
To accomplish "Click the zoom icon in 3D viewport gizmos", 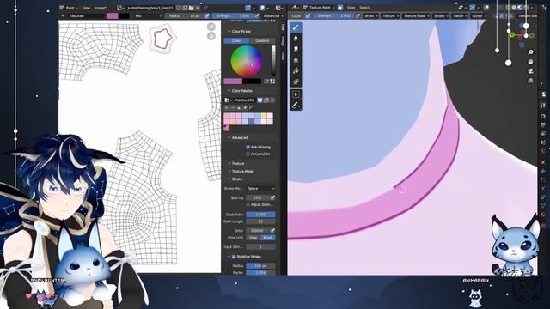I will (531, 52).
